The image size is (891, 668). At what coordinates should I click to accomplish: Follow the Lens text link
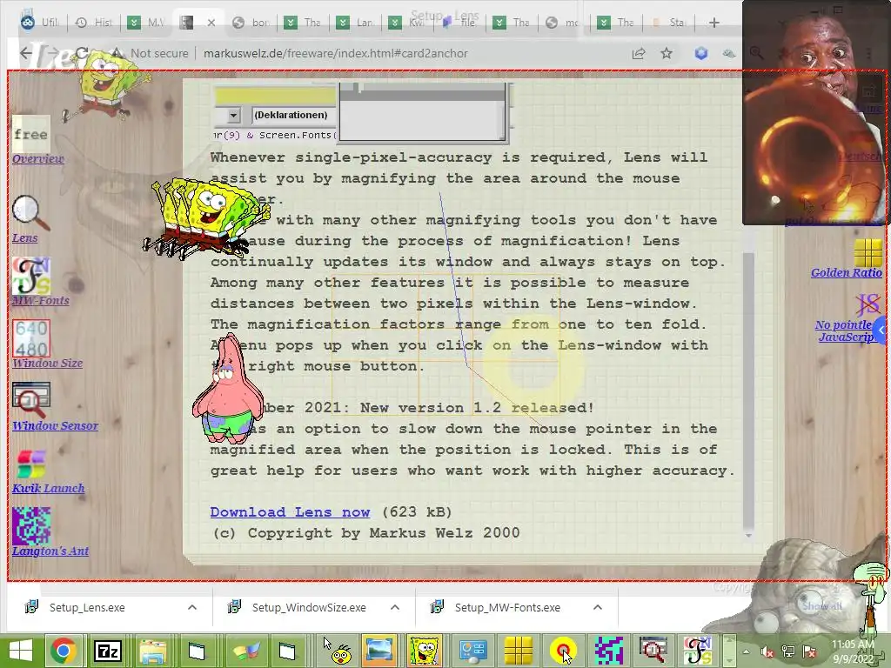pyautogui.click(x=25, y=237)
